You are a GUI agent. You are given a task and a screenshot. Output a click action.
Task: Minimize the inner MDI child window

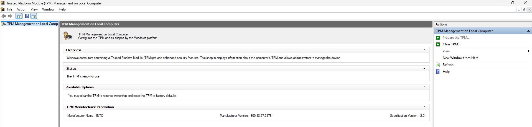(x=519, y=9)
